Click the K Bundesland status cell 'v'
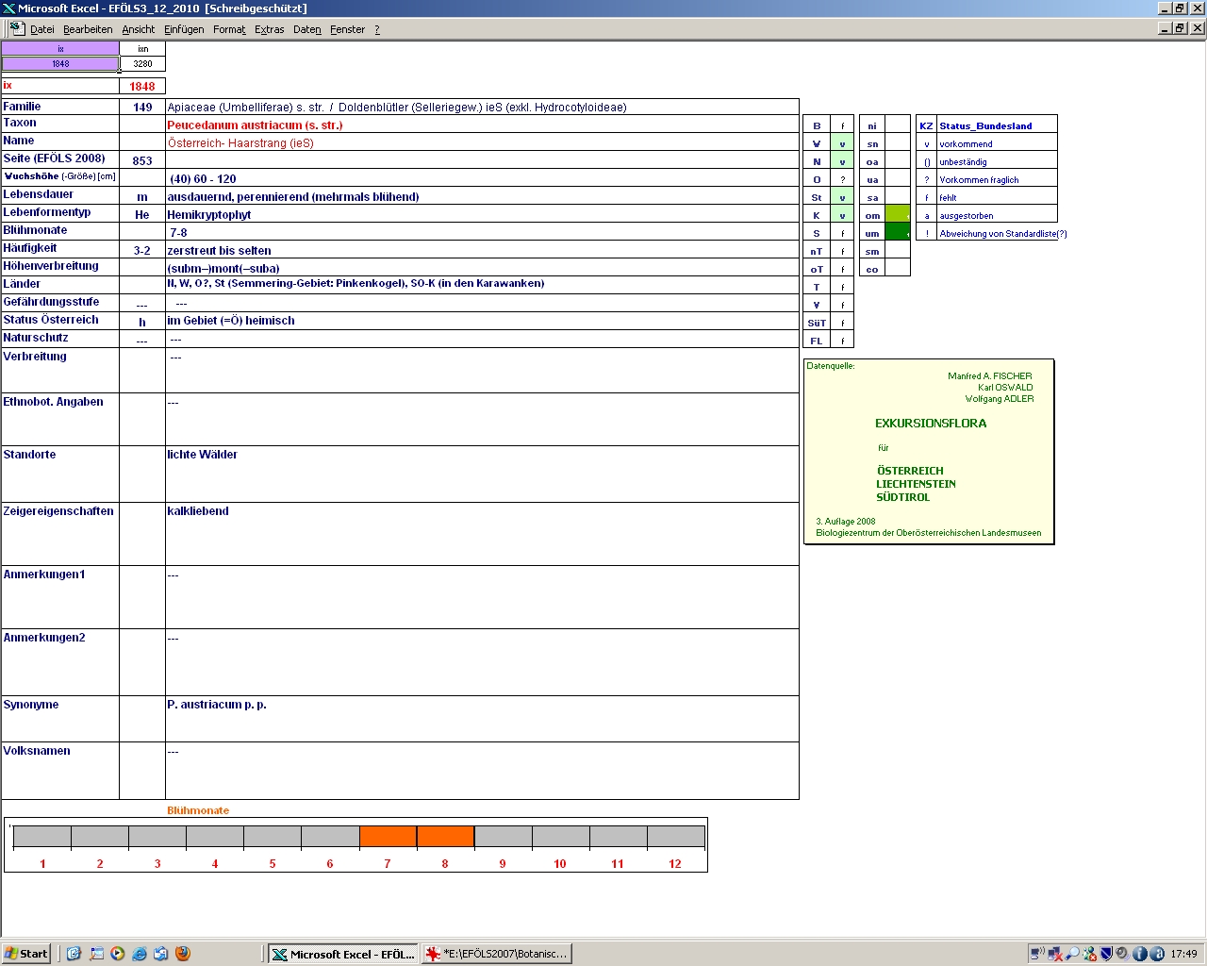Viewport: 1207px width, 966px height. (842, 215)
